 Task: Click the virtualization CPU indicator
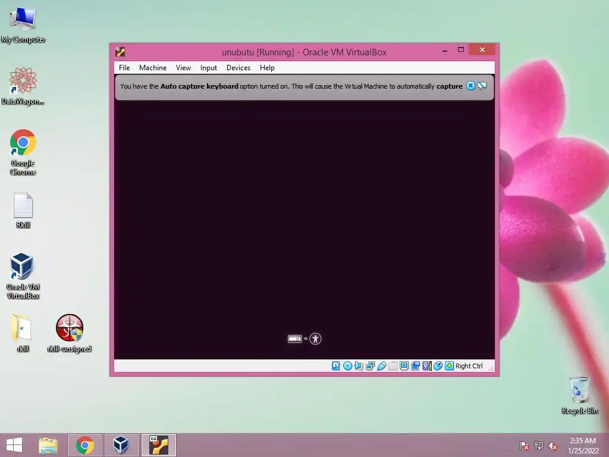[427, 366]
